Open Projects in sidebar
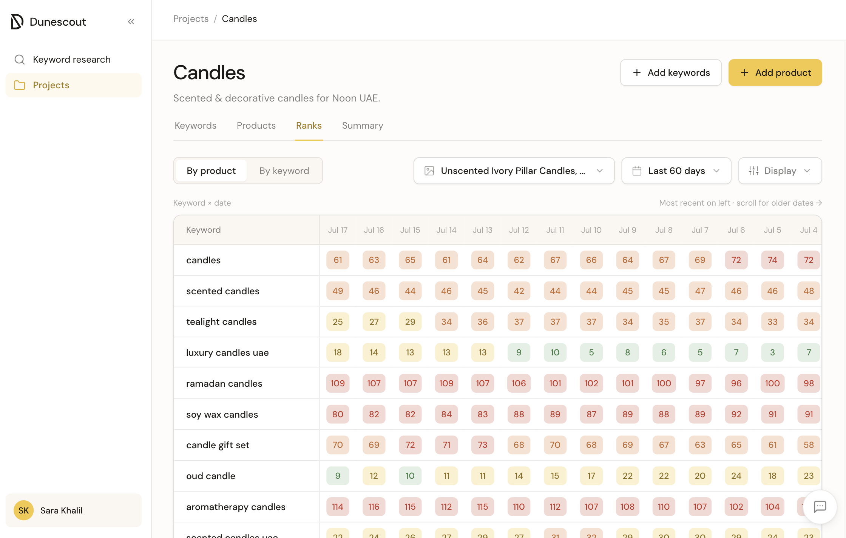 point(74,85)
